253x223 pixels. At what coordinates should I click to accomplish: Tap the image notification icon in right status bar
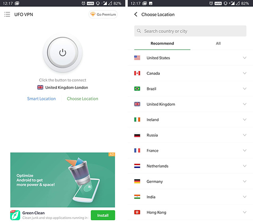pos(151,3)
